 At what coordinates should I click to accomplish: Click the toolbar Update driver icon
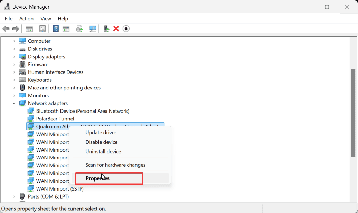click(x=79, y=29)
